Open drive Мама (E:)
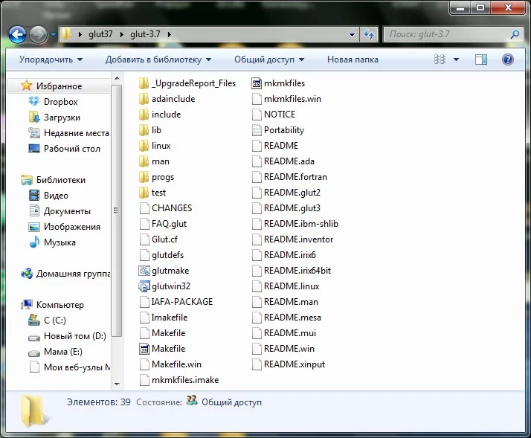Viewport: 531px width, 438px height. pos(63,352)
